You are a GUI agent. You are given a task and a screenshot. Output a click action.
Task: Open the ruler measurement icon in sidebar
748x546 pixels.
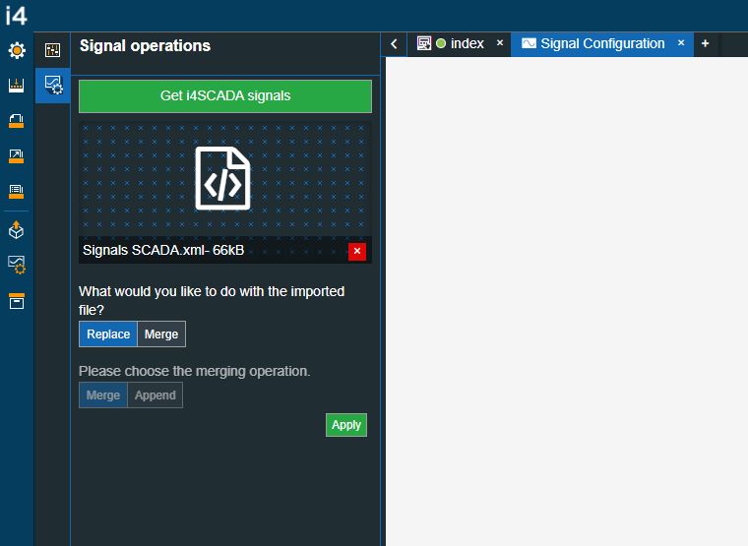(x=17, y=86)
